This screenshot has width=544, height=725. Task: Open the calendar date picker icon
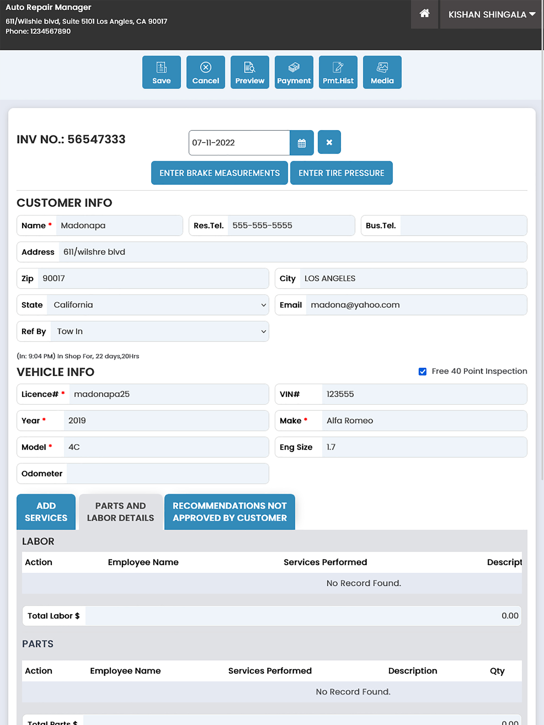tap(301, 143)
